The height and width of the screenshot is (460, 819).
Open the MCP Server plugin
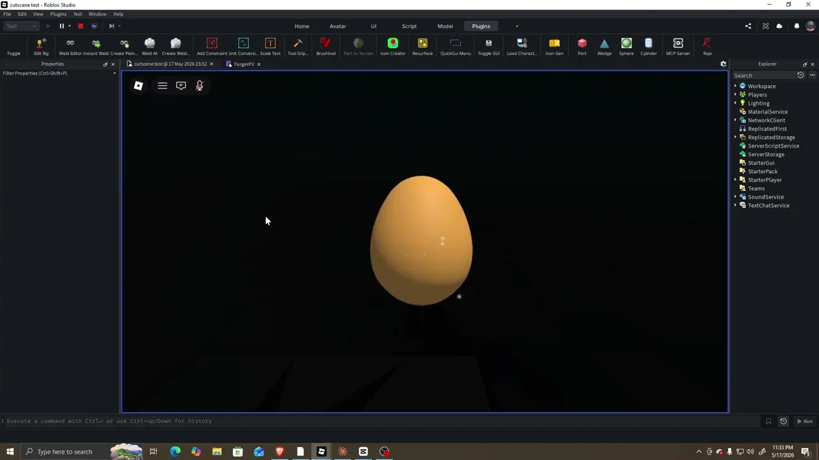pyautogui.click(x=678, y=47)
